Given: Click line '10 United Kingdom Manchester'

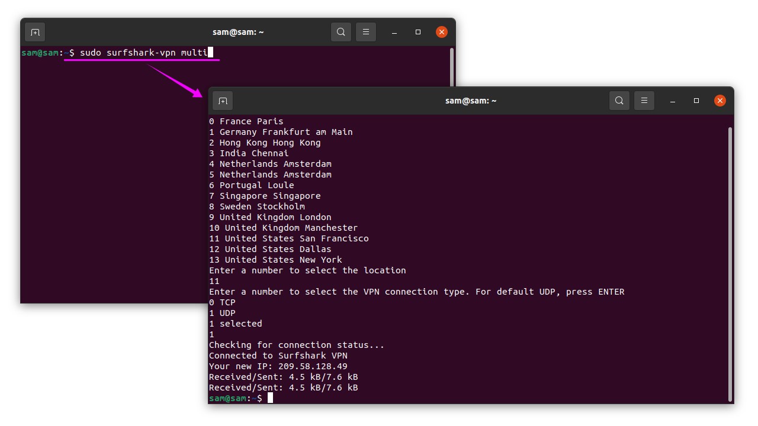Looking at the screenshot, I should tap(284, 228).
